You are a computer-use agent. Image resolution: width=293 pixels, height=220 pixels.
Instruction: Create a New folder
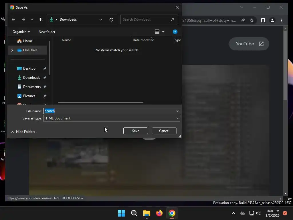point(47,32)
